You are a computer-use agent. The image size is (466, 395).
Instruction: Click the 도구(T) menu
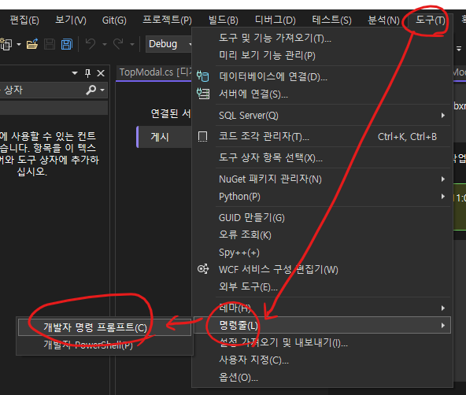[431, 20]
